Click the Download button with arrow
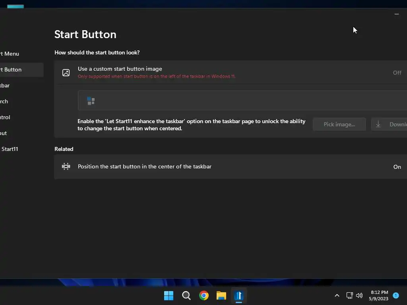Viewport: 407px width, 305px height. [389, 124]
